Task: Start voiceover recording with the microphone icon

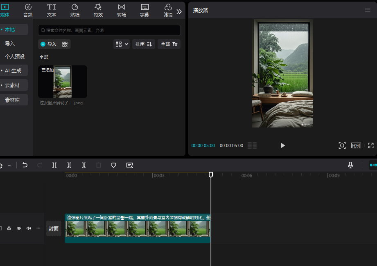Action: [350, 165]
